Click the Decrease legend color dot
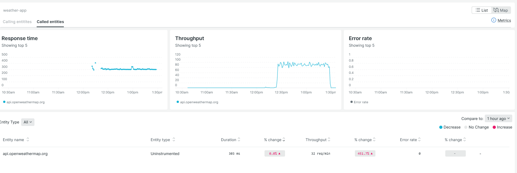 tap(441, 127)
